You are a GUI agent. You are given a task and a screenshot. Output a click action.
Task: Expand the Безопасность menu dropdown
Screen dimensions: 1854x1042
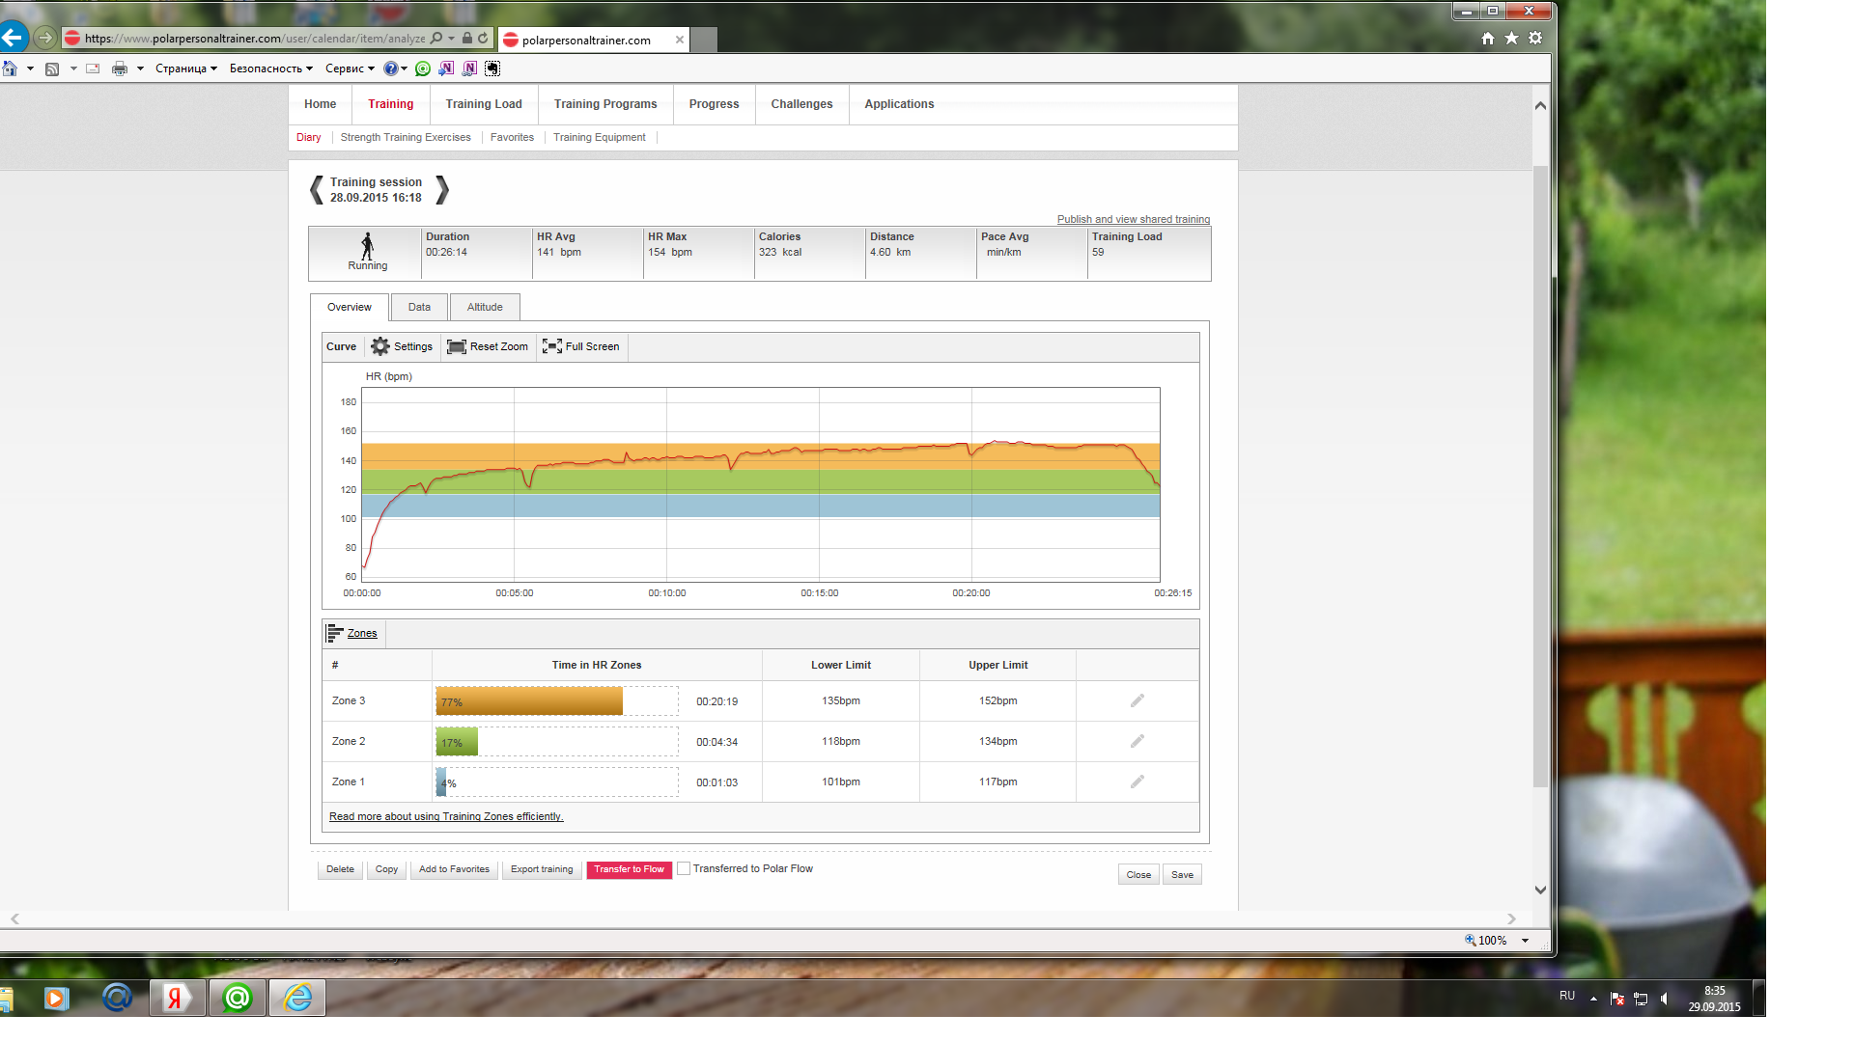coord(270,69)
